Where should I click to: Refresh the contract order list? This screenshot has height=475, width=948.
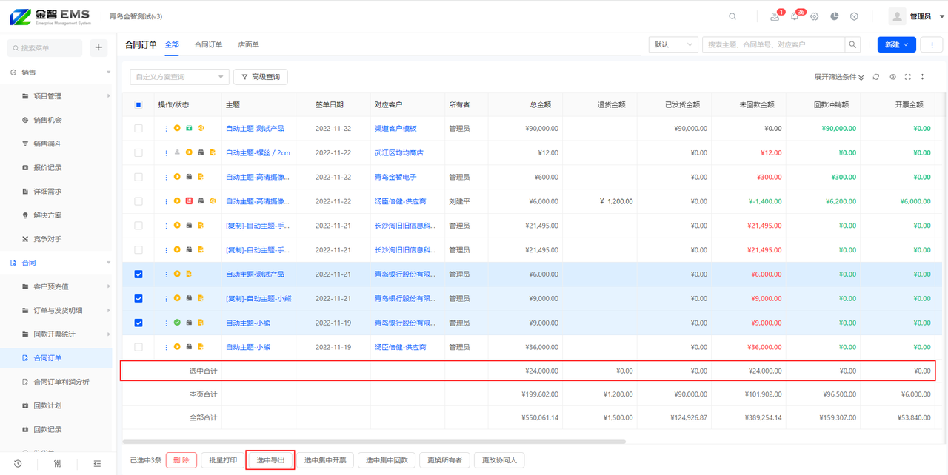tap(876, 77)
